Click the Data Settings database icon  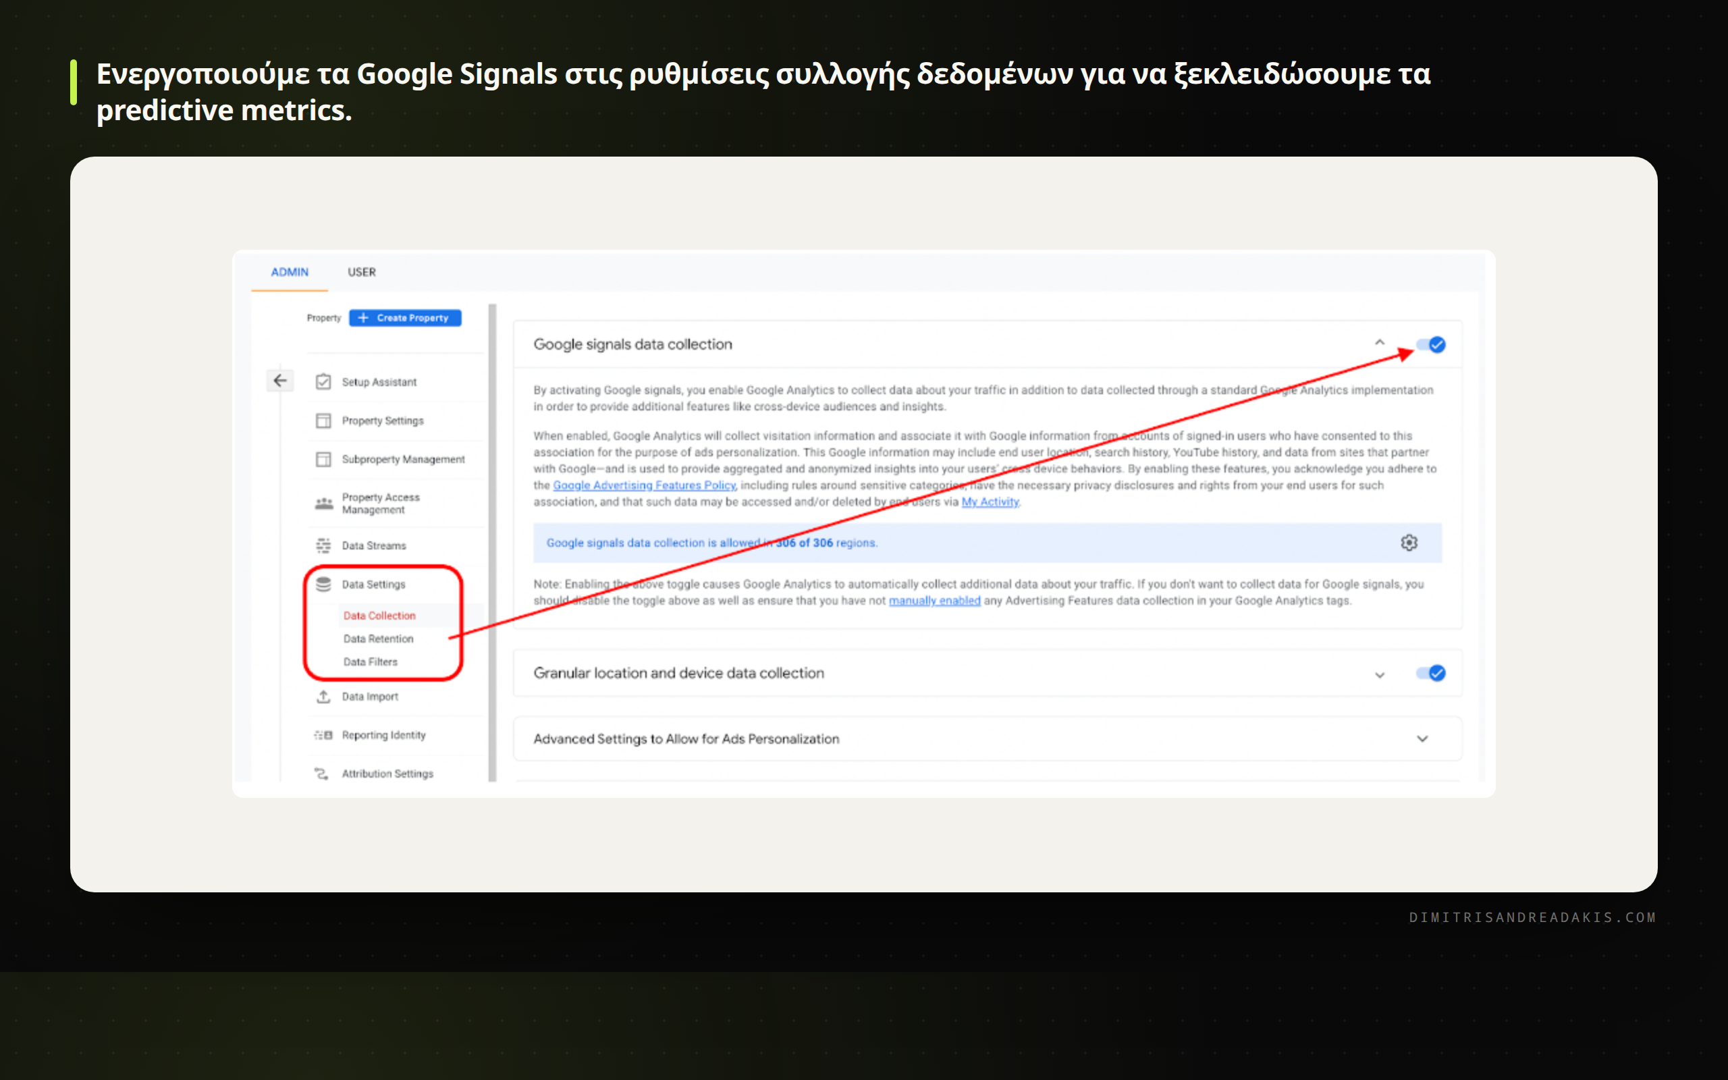coord(323,585)
